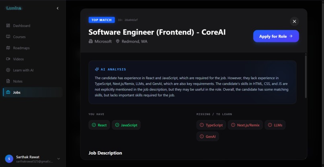Image resolution: width=324 pixels, height=167 pixels.
Task: Click the Apply for Role button
Action: (x=276, y=36)
